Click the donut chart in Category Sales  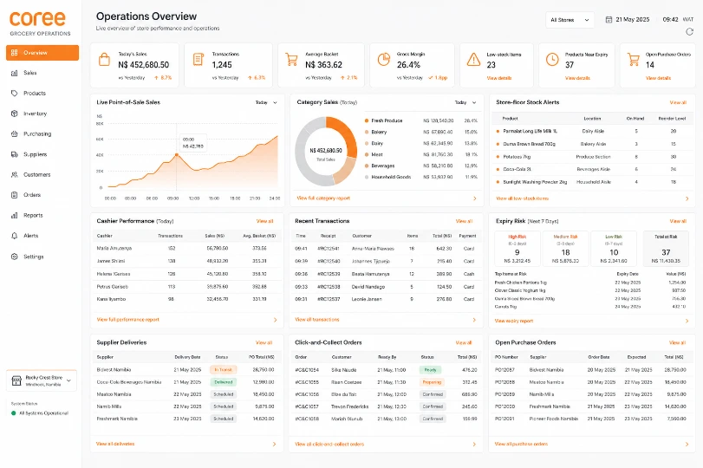[x=326, y=152]
